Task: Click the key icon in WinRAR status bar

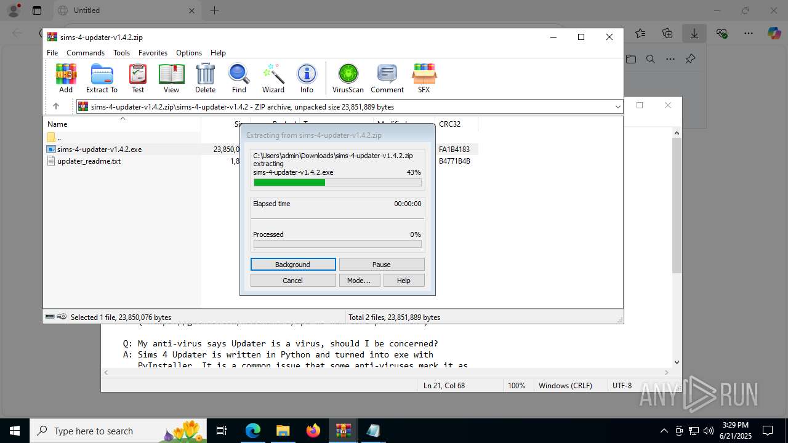Action: [x=62, y=317]
